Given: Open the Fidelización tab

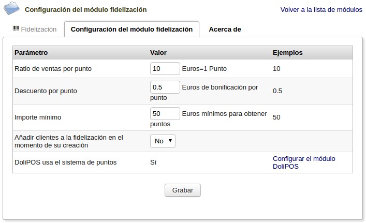Looking at the screenshot, I should coord(38,29).
